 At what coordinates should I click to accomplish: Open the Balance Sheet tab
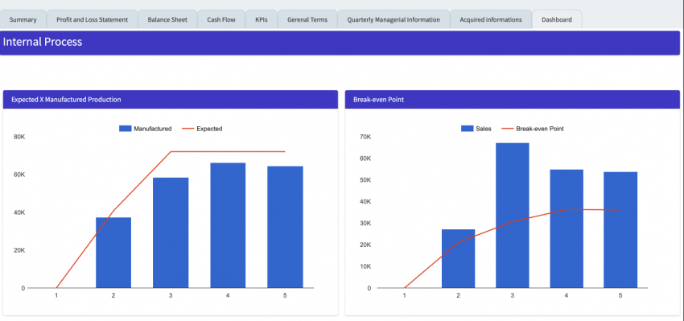point(167,19)
